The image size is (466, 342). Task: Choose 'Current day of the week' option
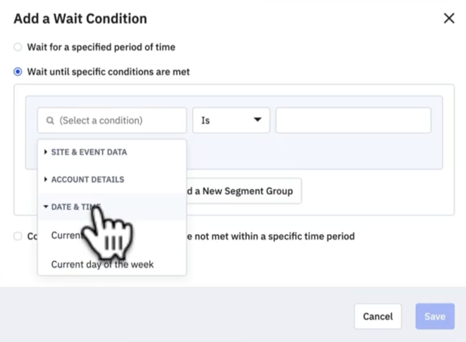point(102,264)
